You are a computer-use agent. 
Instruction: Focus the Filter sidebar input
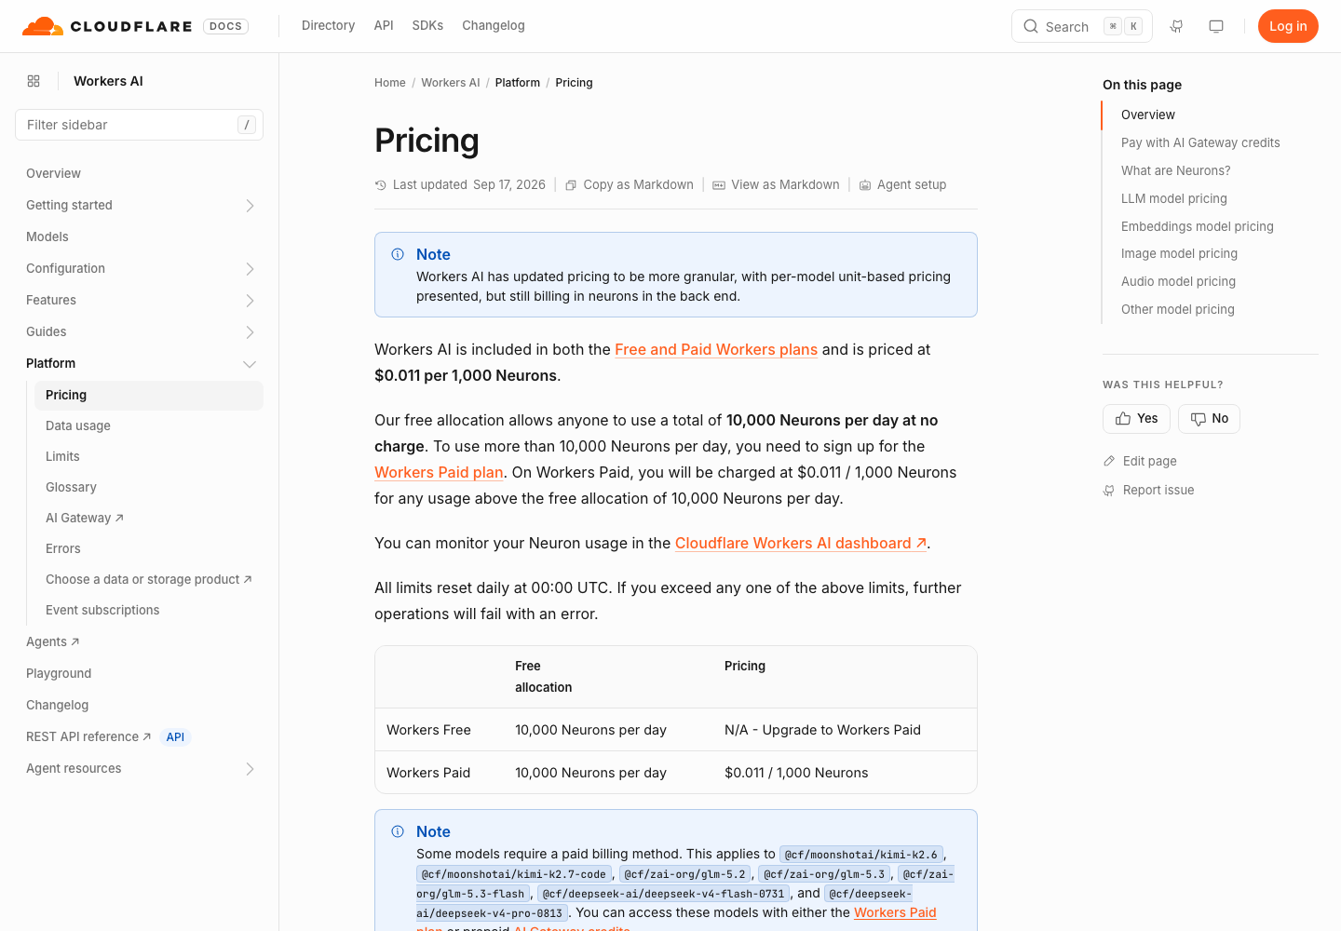pyautogui.click(x=140, y=125)
